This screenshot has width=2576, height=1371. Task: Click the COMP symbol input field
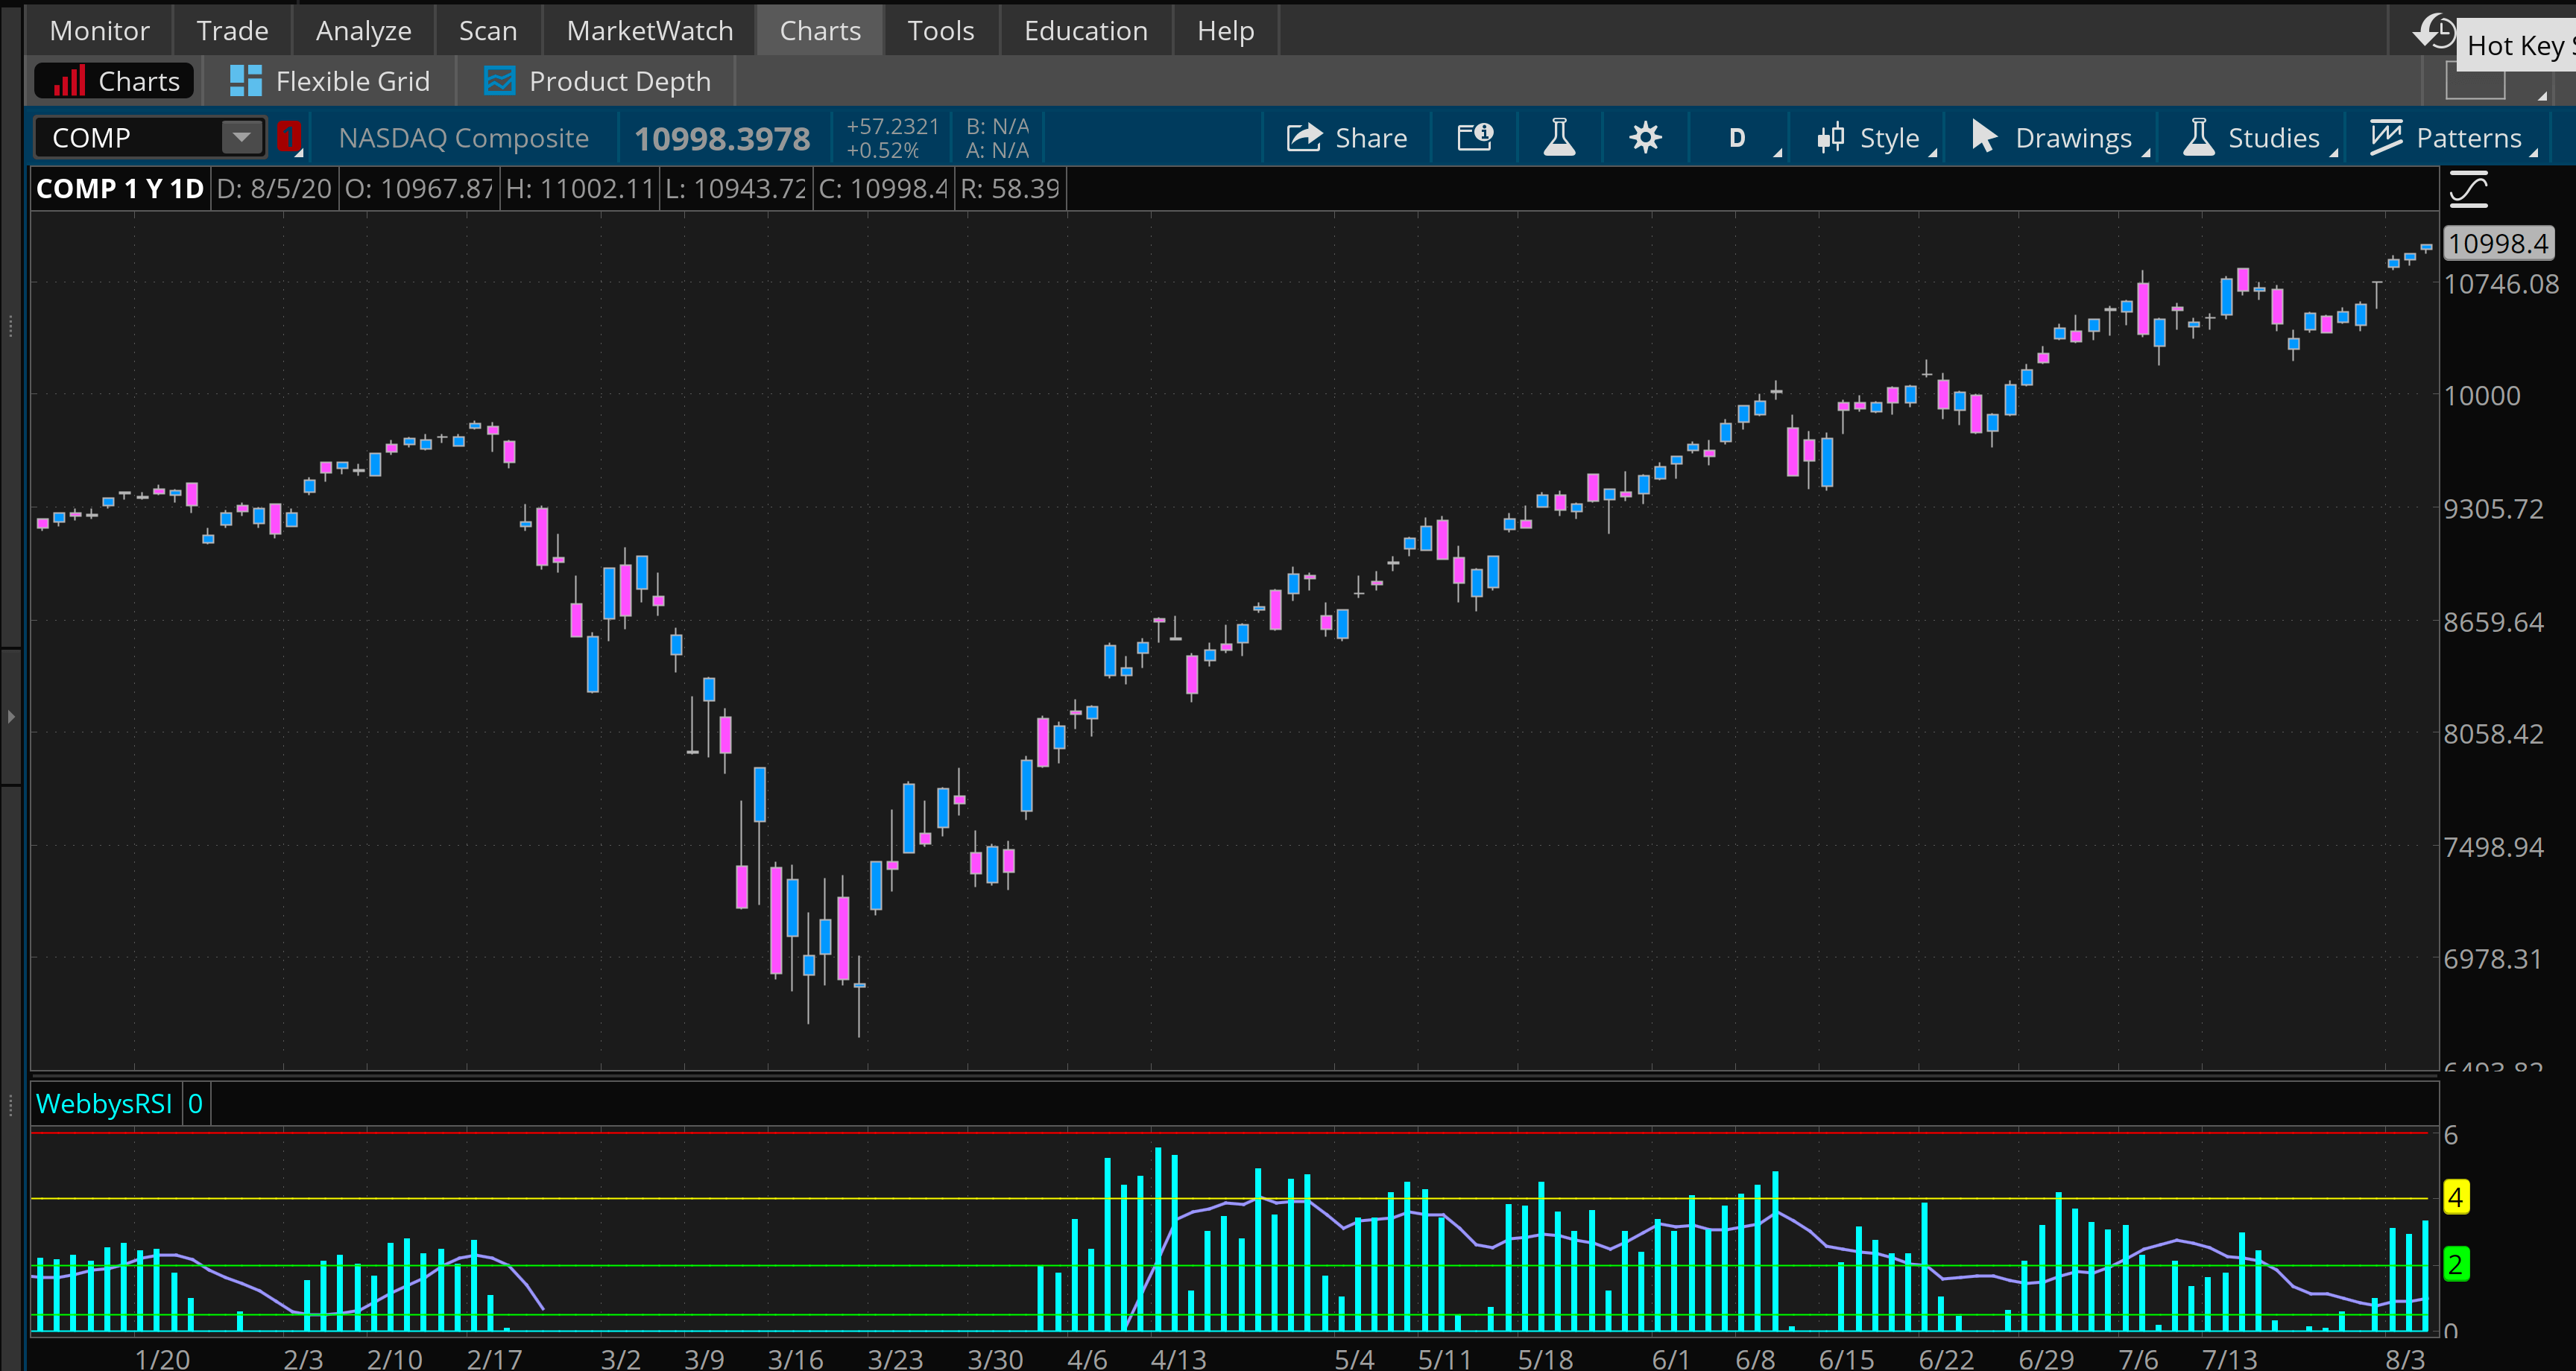pos(128,137)
